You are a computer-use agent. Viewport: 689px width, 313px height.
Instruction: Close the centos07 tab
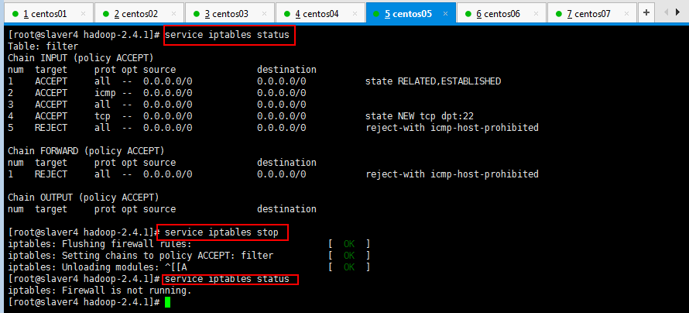[x=626, y=14]
